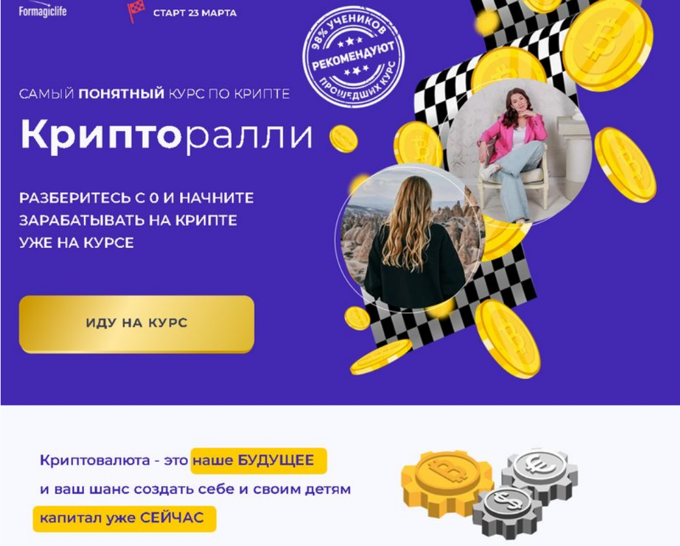
Task: Click the gold bitcoin gear icon
Action: 447,483
